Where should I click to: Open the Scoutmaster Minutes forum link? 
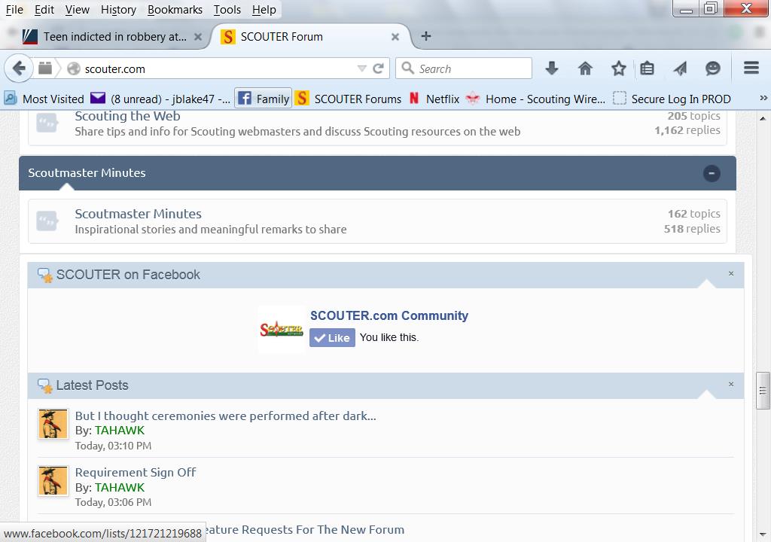138,214
